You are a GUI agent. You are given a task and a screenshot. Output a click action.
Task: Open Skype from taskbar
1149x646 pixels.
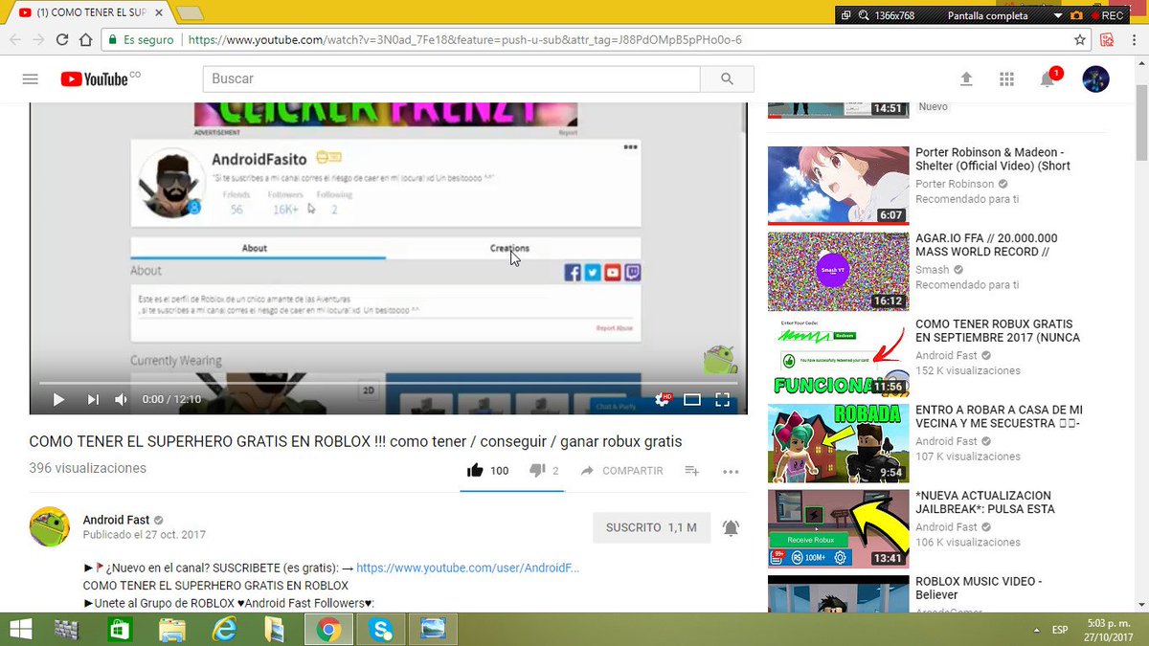381,630
